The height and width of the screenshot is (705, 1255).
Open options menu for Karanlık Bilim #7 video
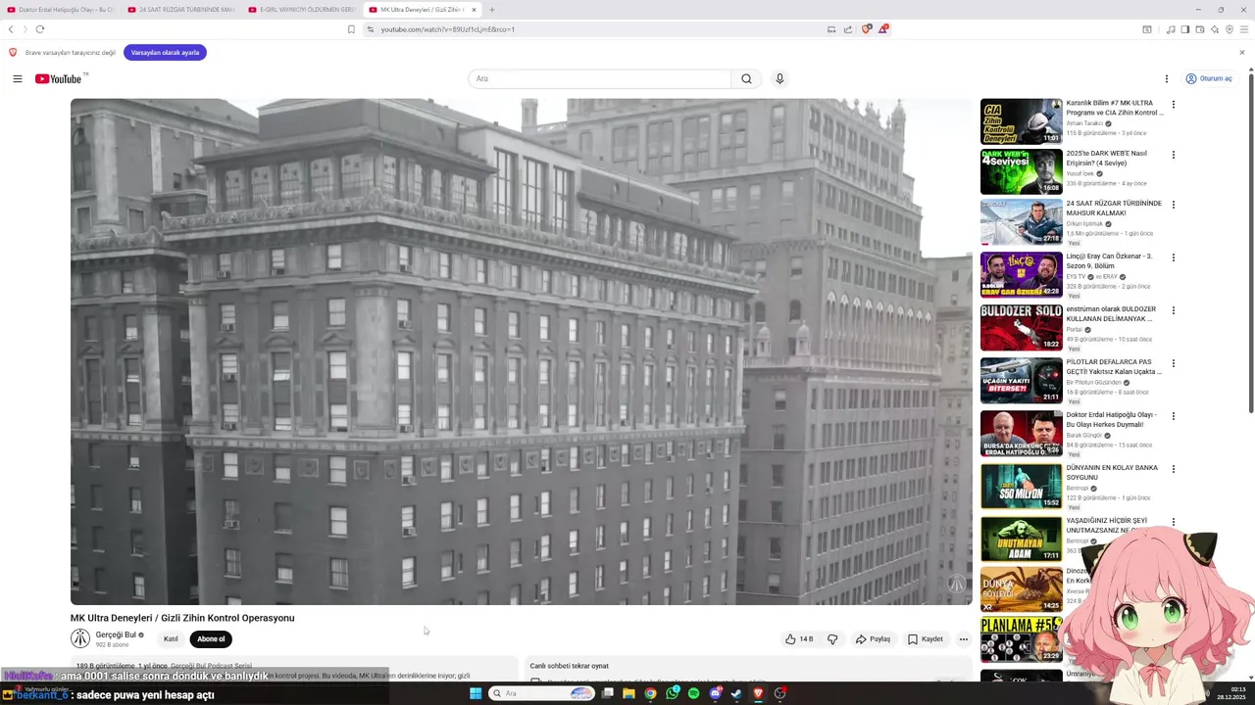pos(1173,104)
